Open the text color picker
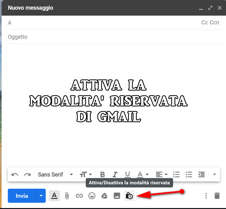Screen dimensions: 226x209 [x=142, y=174]
